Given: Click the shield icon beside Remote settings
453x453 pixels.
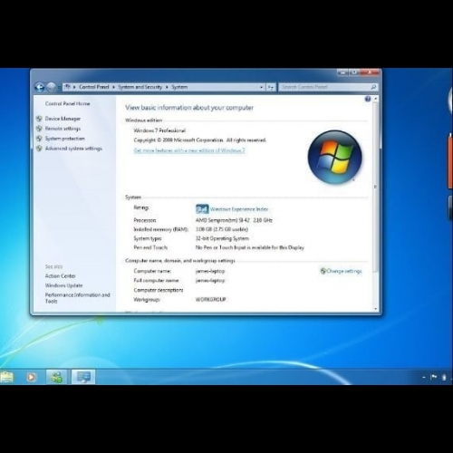Looking at the screenshot, I should (x=39, y=129).
